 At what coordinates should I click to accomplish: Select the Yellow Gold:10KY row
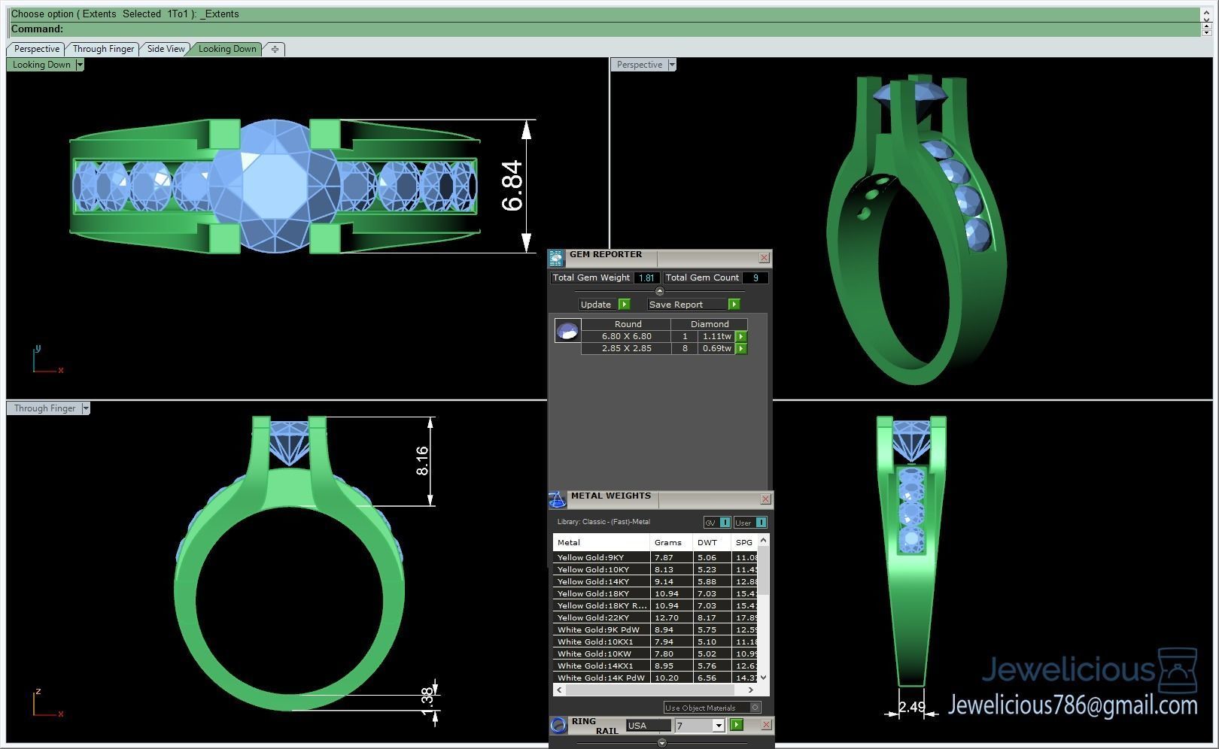(655, 570)
